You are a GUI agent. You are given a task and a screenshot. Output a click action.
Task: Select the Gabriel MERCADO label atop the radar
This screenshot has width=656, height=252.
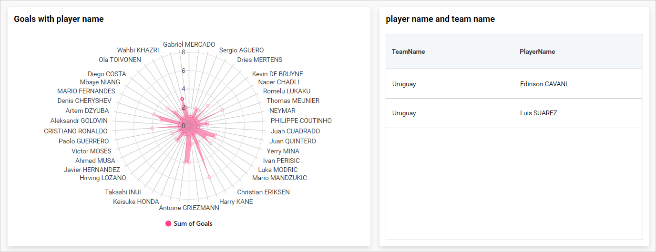pos(189,44)
